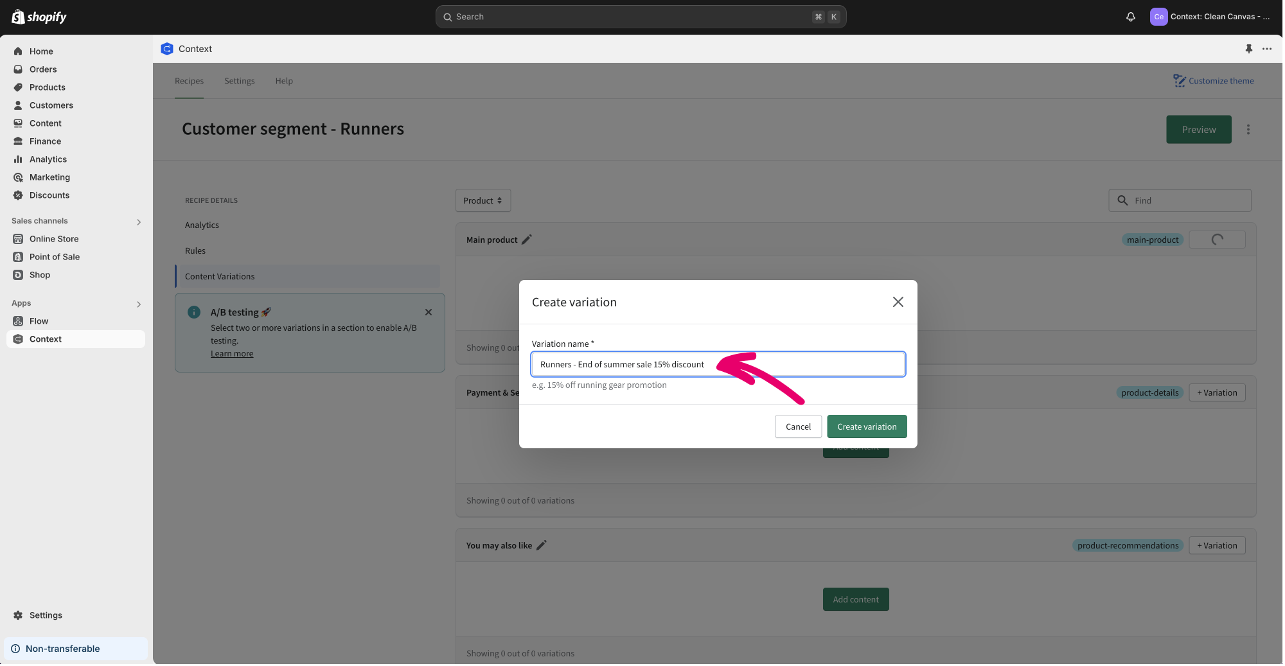Click the pencil icon beside Main product
The width and height of the screenshot is (1285, 666).
coord(527,240)
